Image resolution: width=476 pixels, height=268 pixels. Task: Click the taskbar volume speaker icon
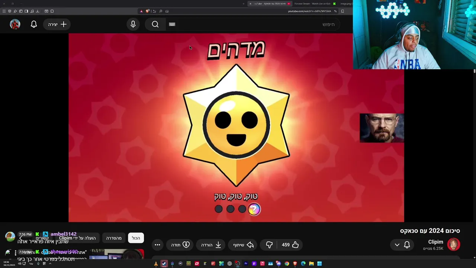click(19, 264)
